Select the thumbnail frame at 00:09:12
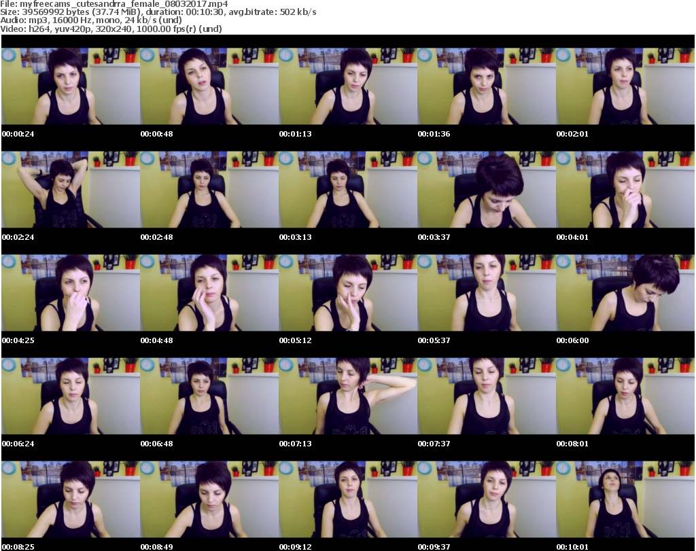Image resolution: width=696 pixels, height=551 pixels. (348, 499)
